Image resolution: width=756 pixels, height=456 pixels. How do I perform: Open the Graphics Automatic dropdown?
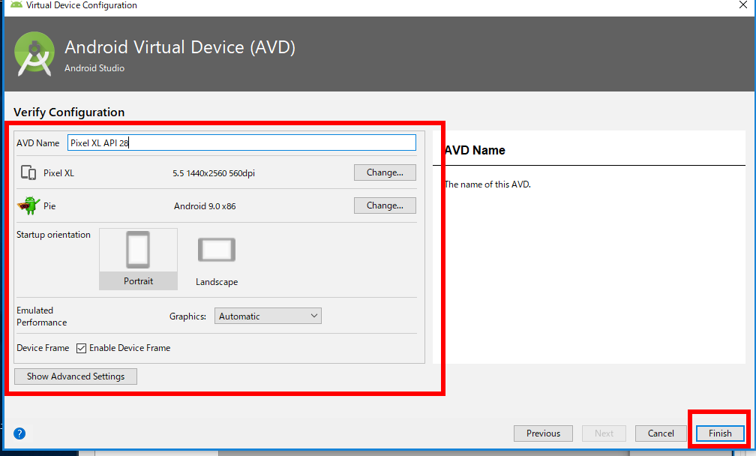pos(268,316)
